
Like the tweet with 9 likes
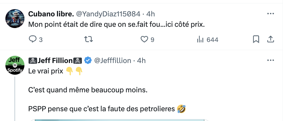tap(147, 39)
